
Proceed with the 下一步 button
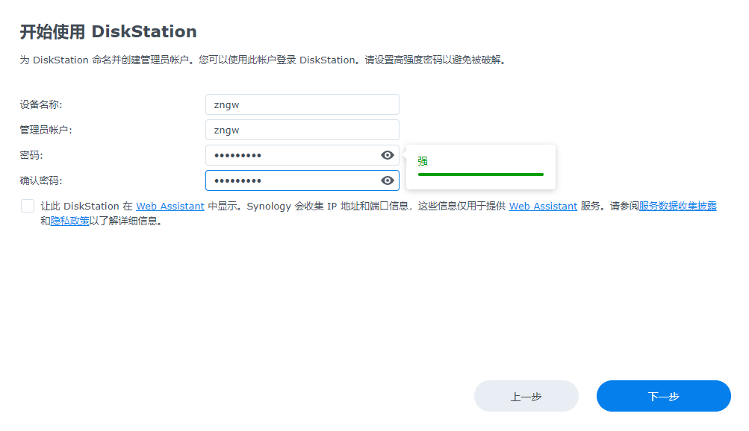pos(663,396)
